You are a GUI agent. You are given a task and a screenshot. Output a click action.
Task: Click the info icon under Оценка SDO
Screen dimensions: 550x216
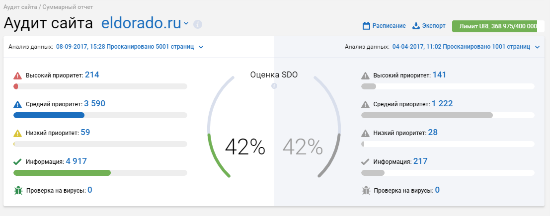click(x=274, y=86)
